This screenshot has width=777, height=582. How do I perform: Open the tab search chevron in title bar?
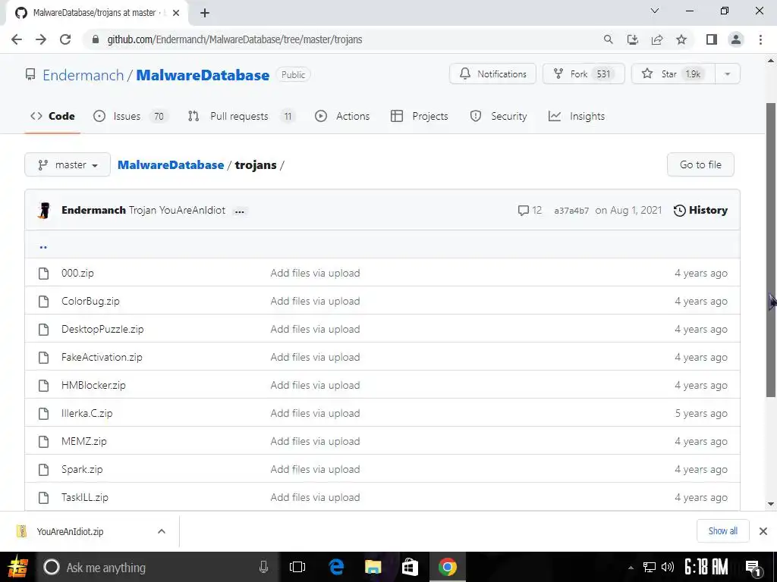click(655, 11)
